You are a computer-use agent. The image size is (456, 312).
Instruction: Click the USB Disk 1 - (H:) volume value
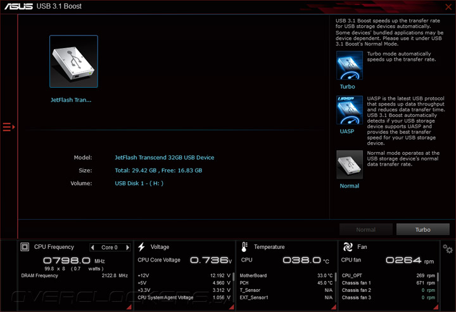139,183
